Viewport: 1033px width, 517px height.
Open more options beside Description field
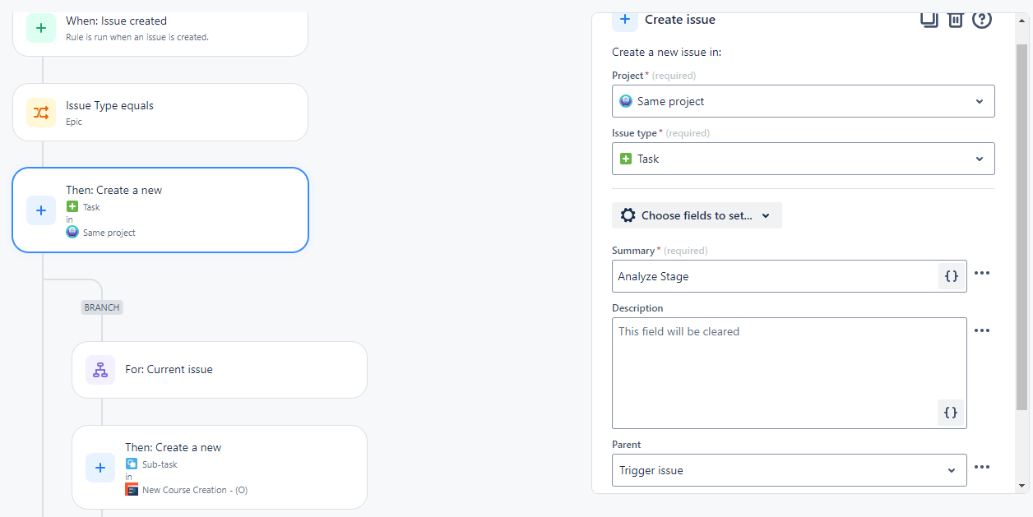tap(982, 330)
